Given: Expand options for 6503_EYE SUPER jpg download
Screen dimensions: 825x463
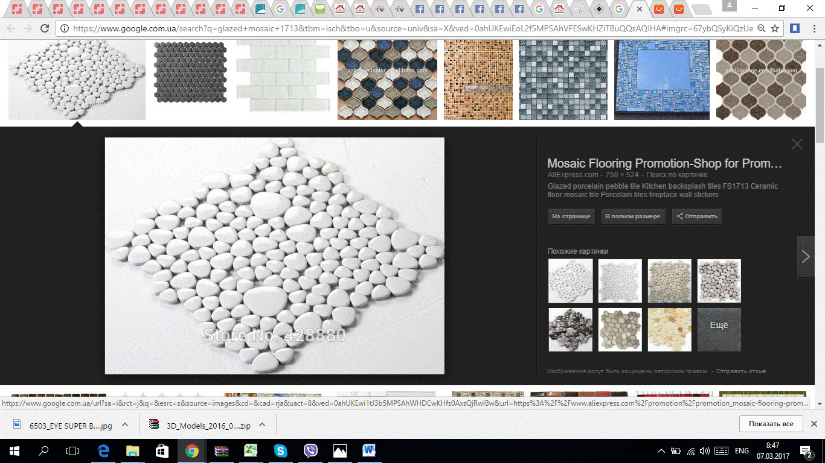Looking at the screenshot, I should [x=125, y=425].
